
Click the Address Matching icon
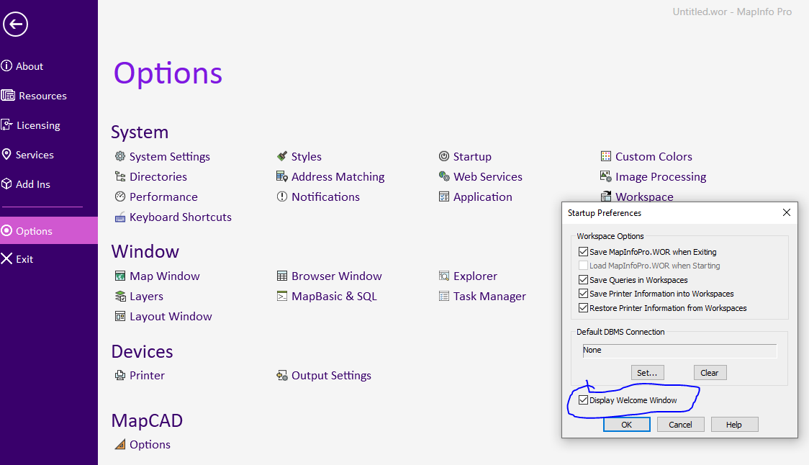click(281, 176)
